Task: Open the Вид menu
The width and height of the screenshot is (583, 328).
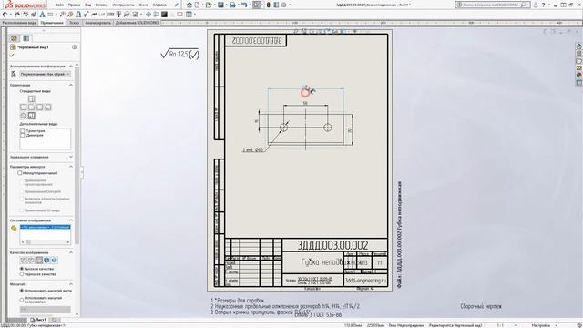Action: coord(87,5)
